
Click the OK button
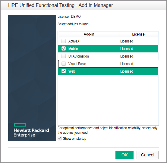point(124,155)
